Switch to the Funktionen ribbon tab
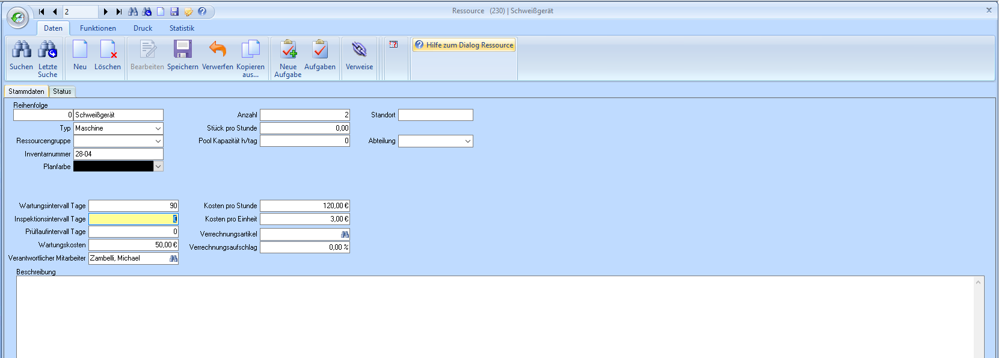This screenshot has width=999, height=358. (x=98, y=28)
